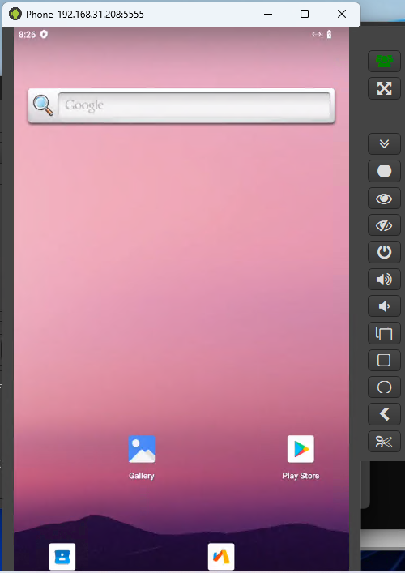The width and height of the screenshot is (405, 573).
Task: Lower the volume with small speaker icon
Action: coord(384,306)
